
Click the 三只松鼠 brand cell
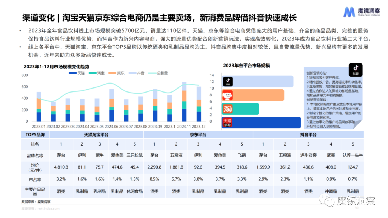coord(135,155)
